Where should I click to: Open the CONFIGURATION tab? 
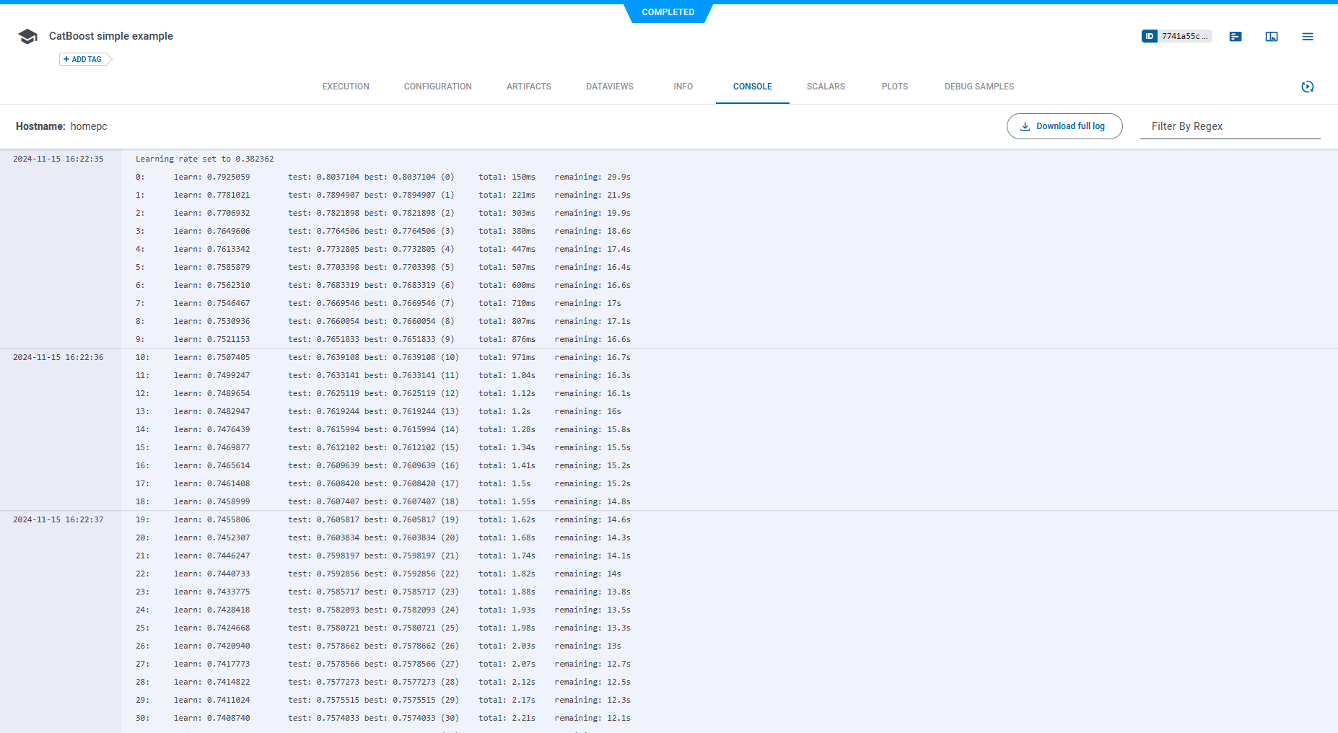(x=437, y=87)
